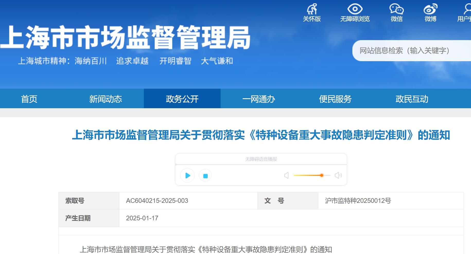Play the accessibility audio broadcast
This screenshot has width=471, height=254.
(187, 175)
